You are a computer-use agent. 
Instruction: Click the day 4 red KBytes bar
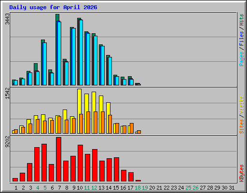pos(37,165)
